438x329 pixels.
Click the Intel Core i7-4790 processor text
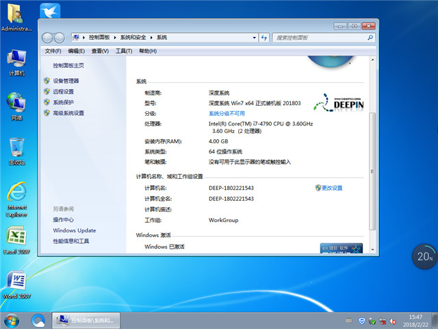(x=261, y=127)
